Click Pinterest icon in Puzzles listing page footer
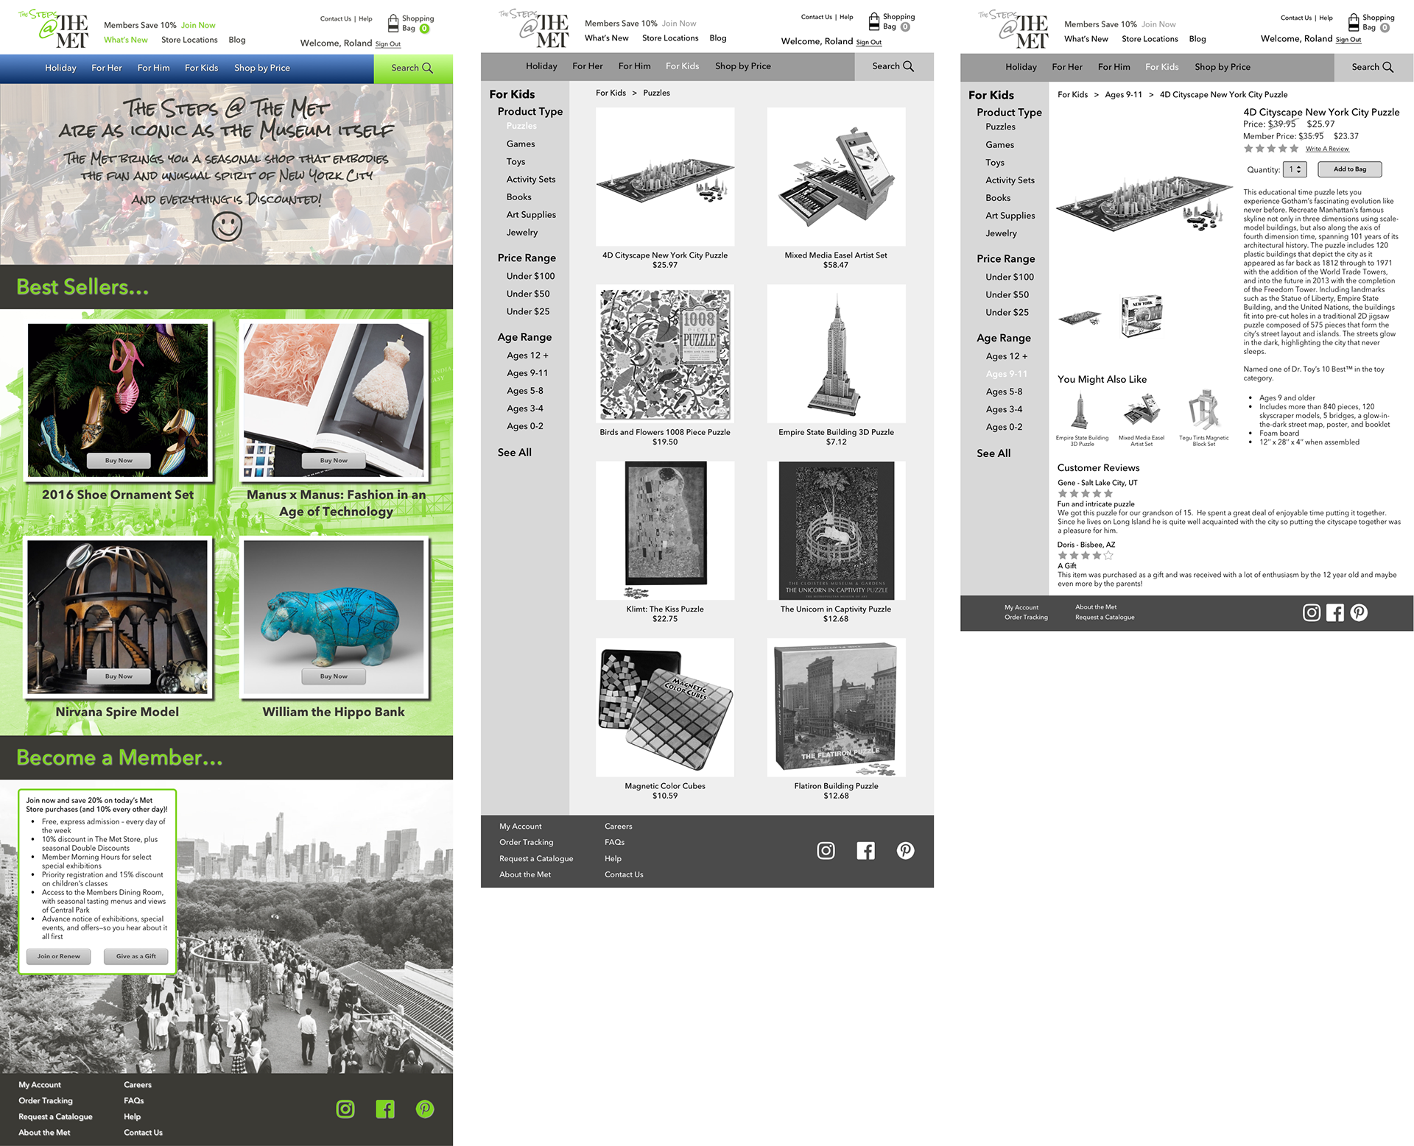This screenshot has height=1146, width=1414. point(906,851)
